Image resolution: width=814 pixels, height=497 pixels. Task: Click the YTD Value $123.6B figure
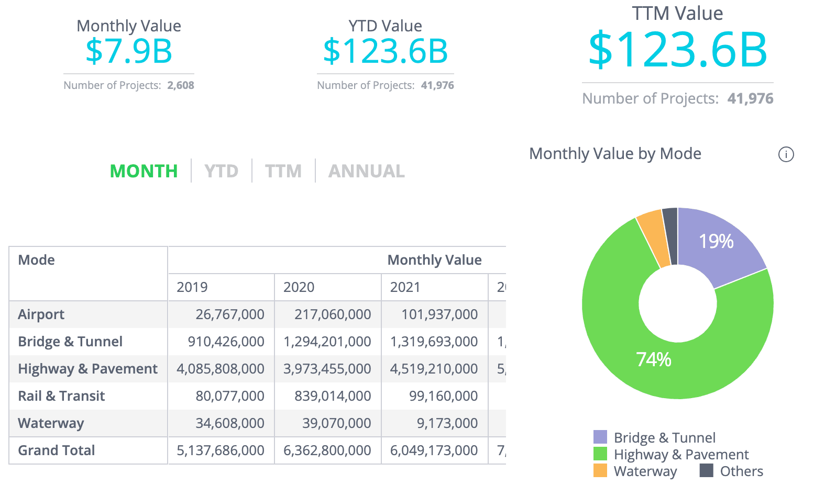coord(386,51)
